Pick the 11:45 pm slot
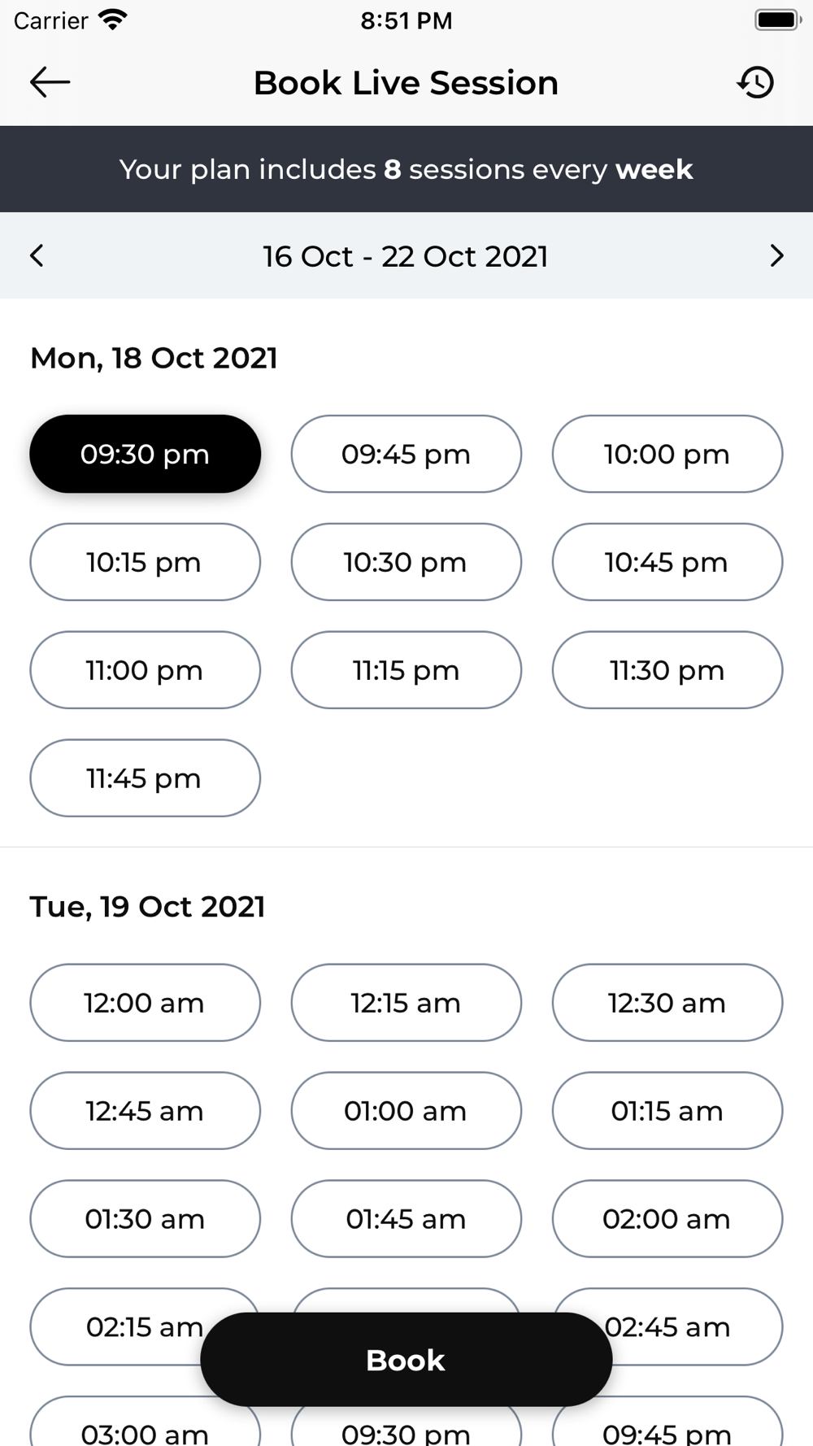813x1446 pixels. [146, 778]
